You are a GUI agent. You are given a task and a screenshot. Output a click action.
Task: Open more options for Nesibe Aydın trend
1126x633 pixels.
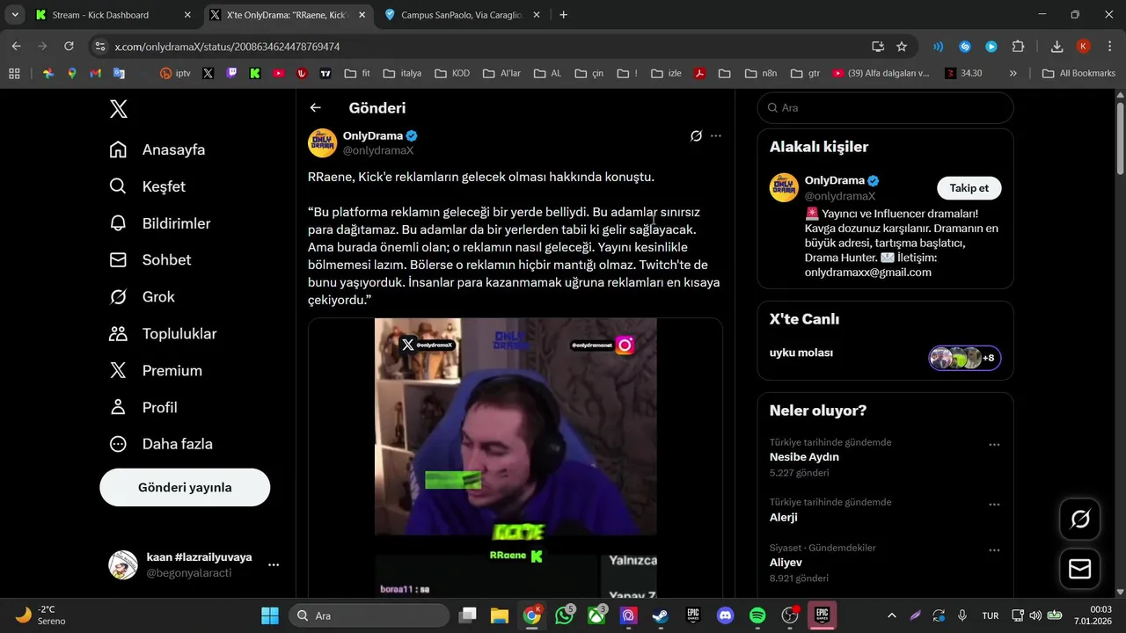[x=994, y=445]
